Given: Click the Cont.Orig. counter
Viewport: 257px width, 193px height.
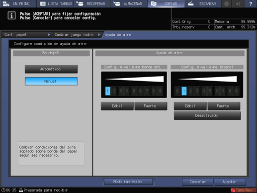Looking at the screenshot, I should click(x=191, y=21).
